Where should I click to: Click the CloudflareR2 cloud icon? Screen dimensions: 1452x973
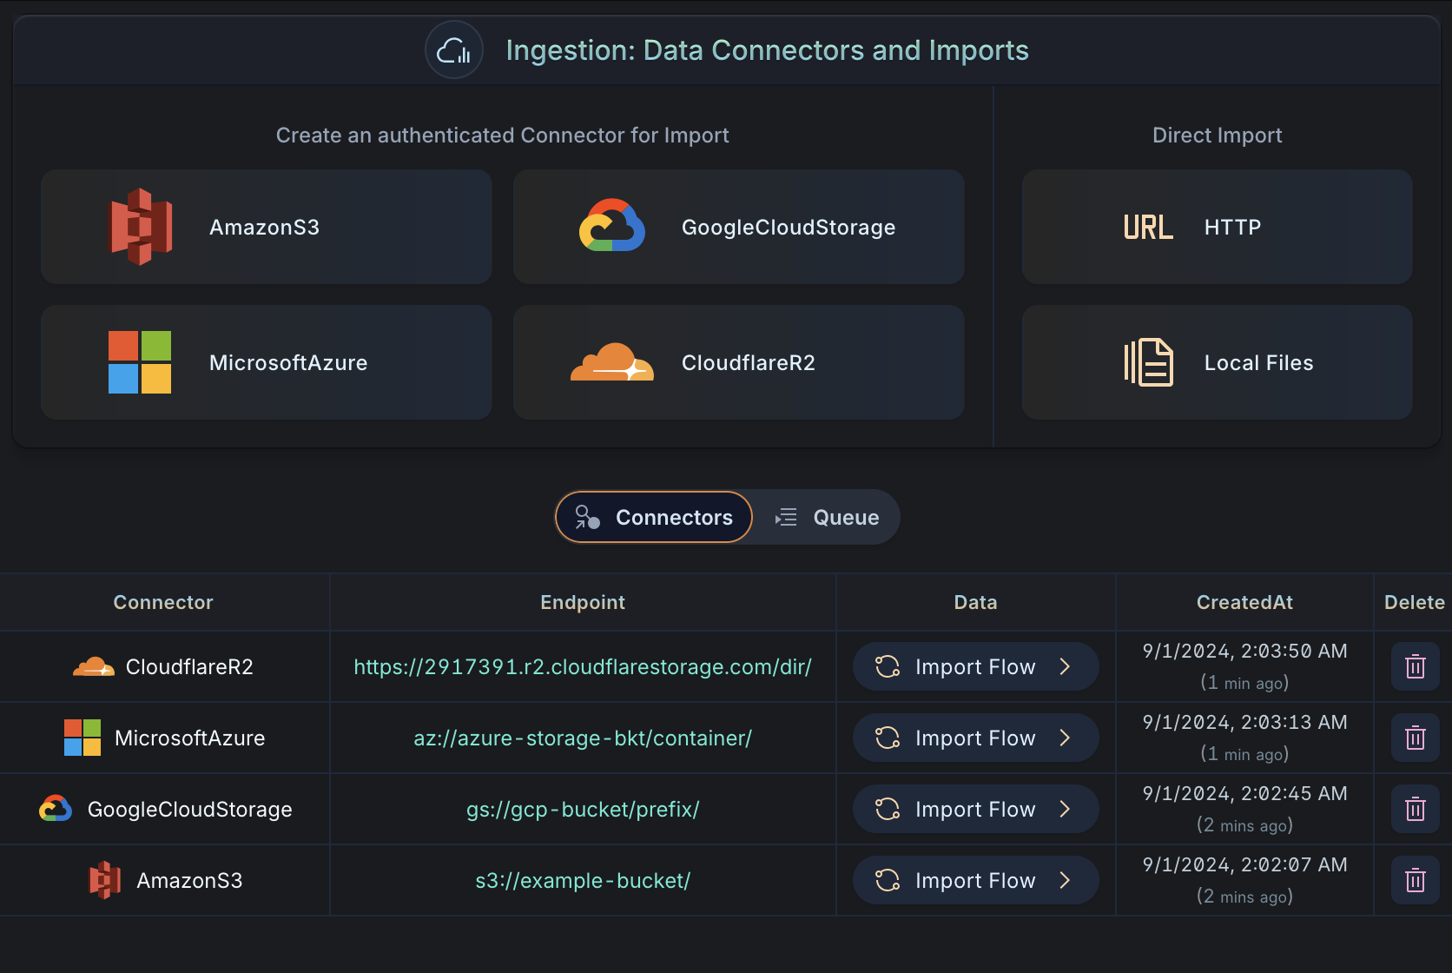(610, 362)
